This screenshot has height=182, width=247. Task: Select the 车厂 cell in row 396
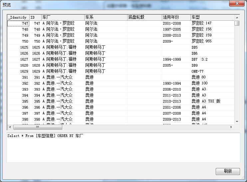(63, 107)
